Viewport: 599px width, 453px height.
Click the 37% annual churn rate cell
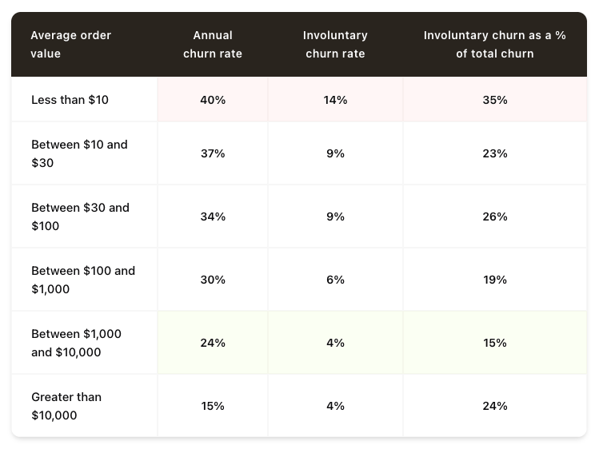213,153
